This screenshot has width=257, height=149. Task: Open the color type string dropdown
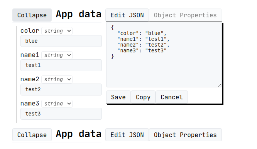tap(57, 31)
